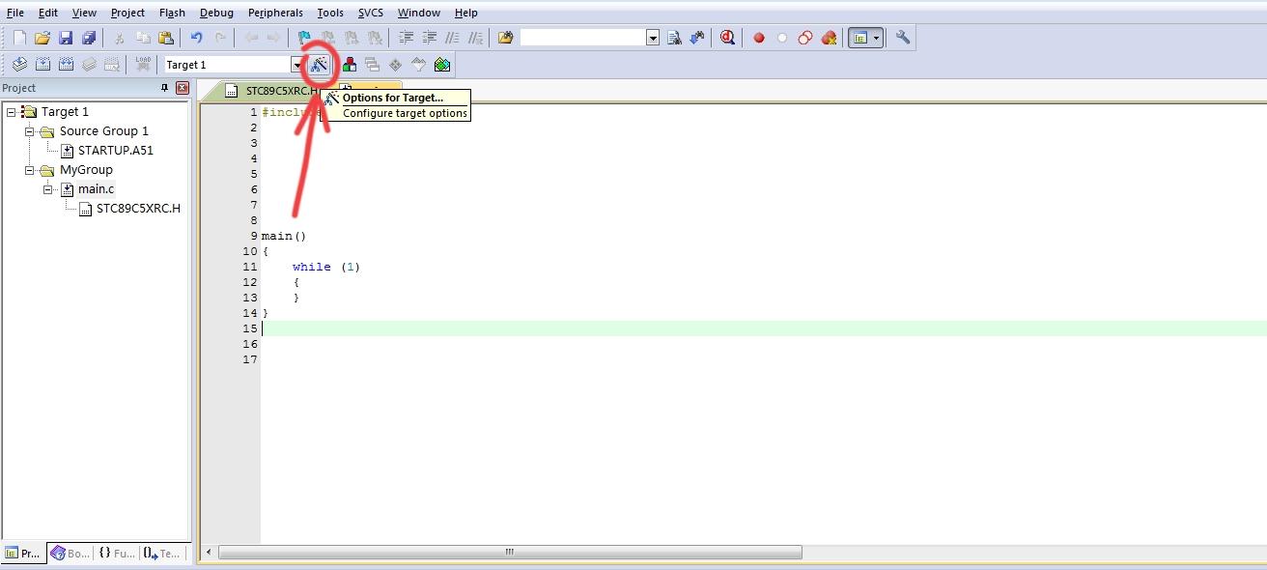Rebuild all target files icon

click(x=66, y=65)
